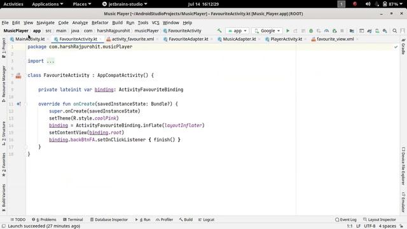Viewport: 407px width, 229px height.
Task: Open the SDK Manager icon
Action: pos(385,31)
